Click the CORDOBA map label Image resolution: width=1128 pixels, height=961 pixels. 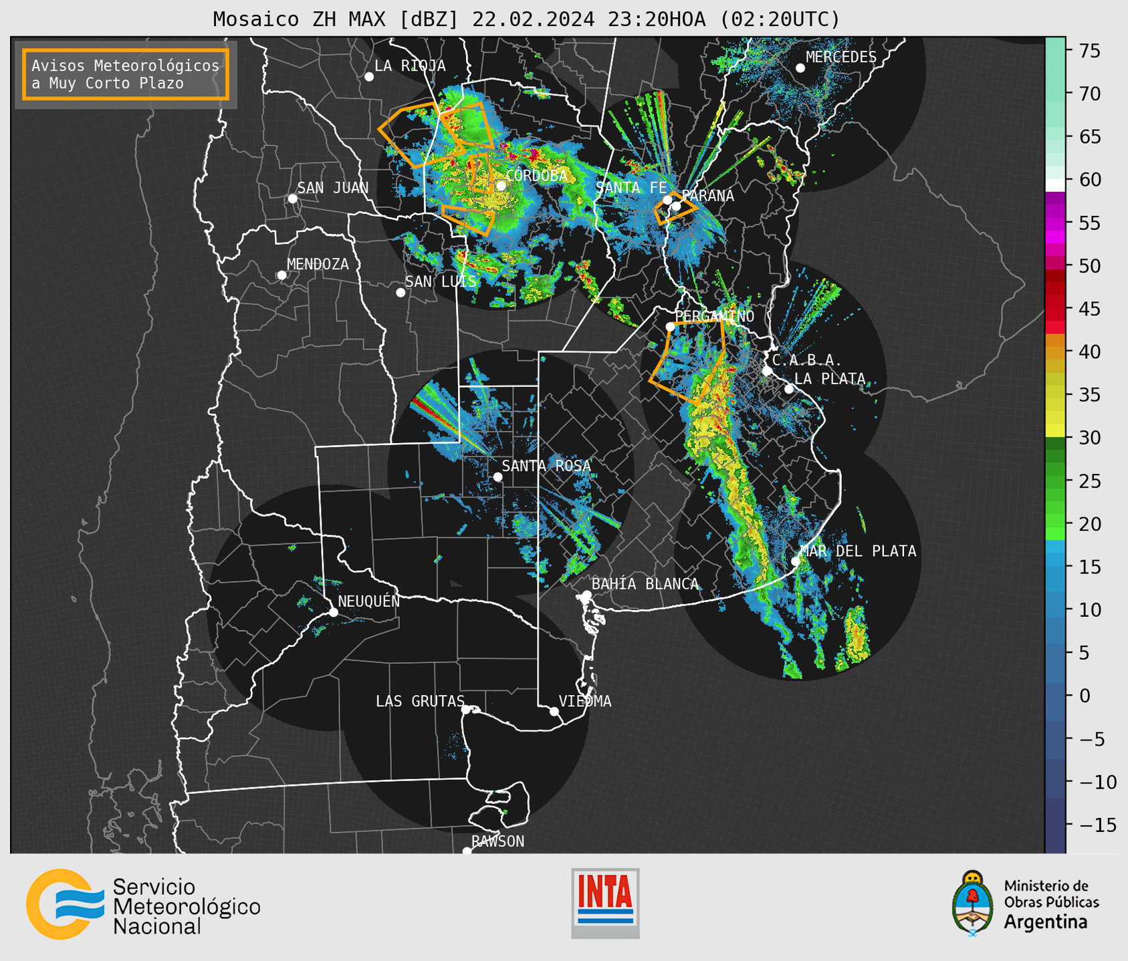pos(537,176)
